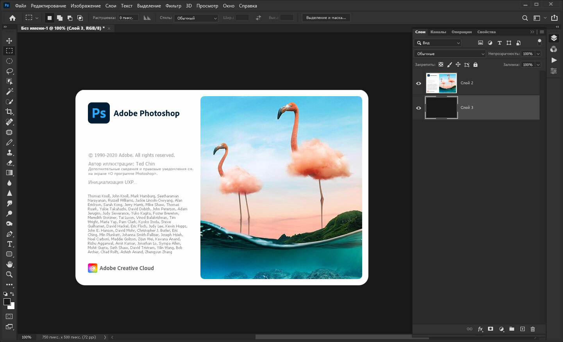Select the Dodge tool

pyautogui.click(x=9, y=213)
